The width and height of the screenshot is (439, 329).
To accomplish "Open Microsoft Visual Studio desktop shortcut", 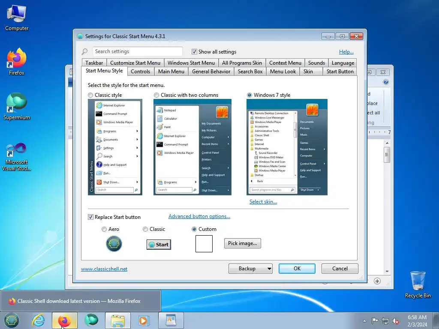I will pyautogui.click(x=17, y=157).
